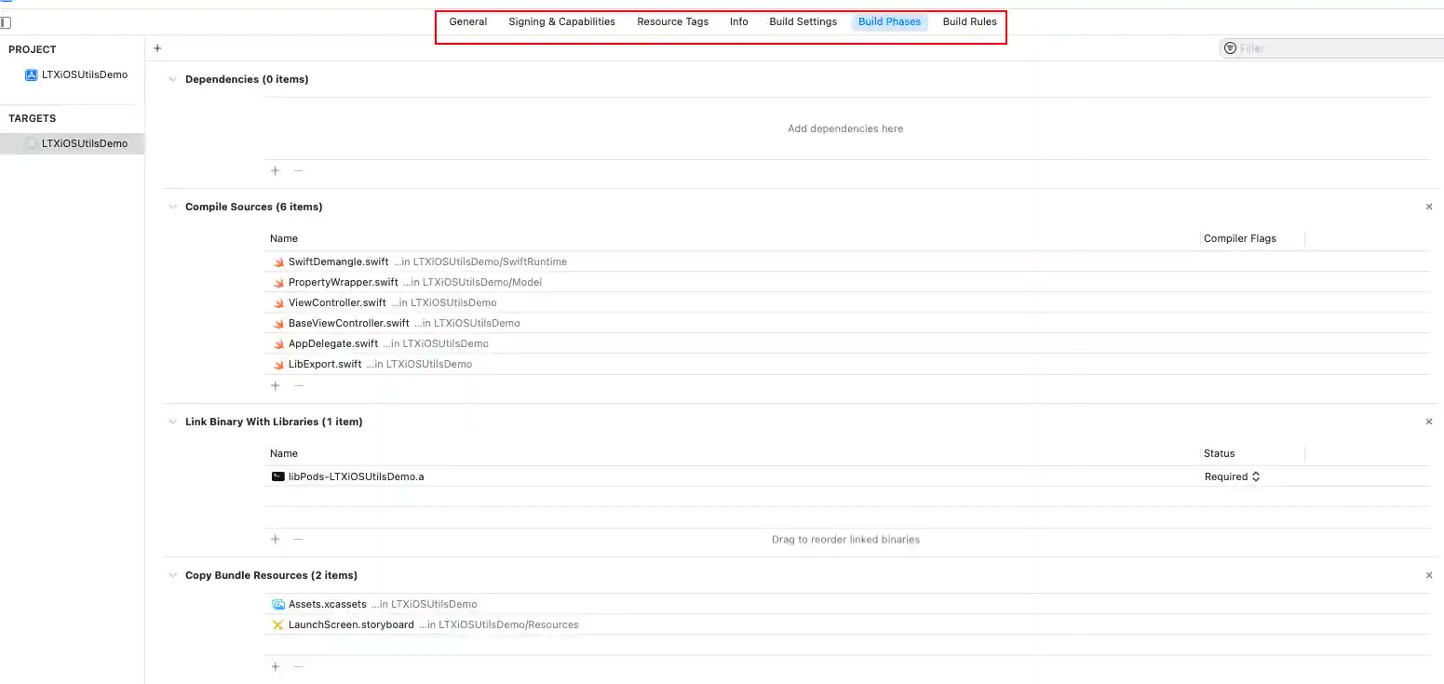Click the PropertyWrapper.swift file icon
1444x684 pixels.
[278, 283]
